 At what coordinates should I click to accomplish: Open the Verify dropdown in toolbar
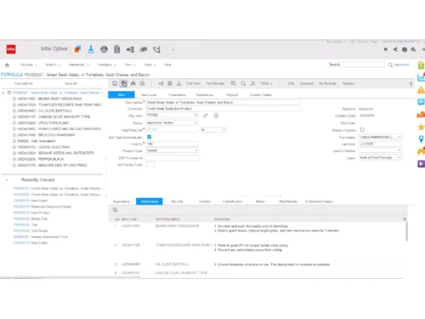(266, 83)
